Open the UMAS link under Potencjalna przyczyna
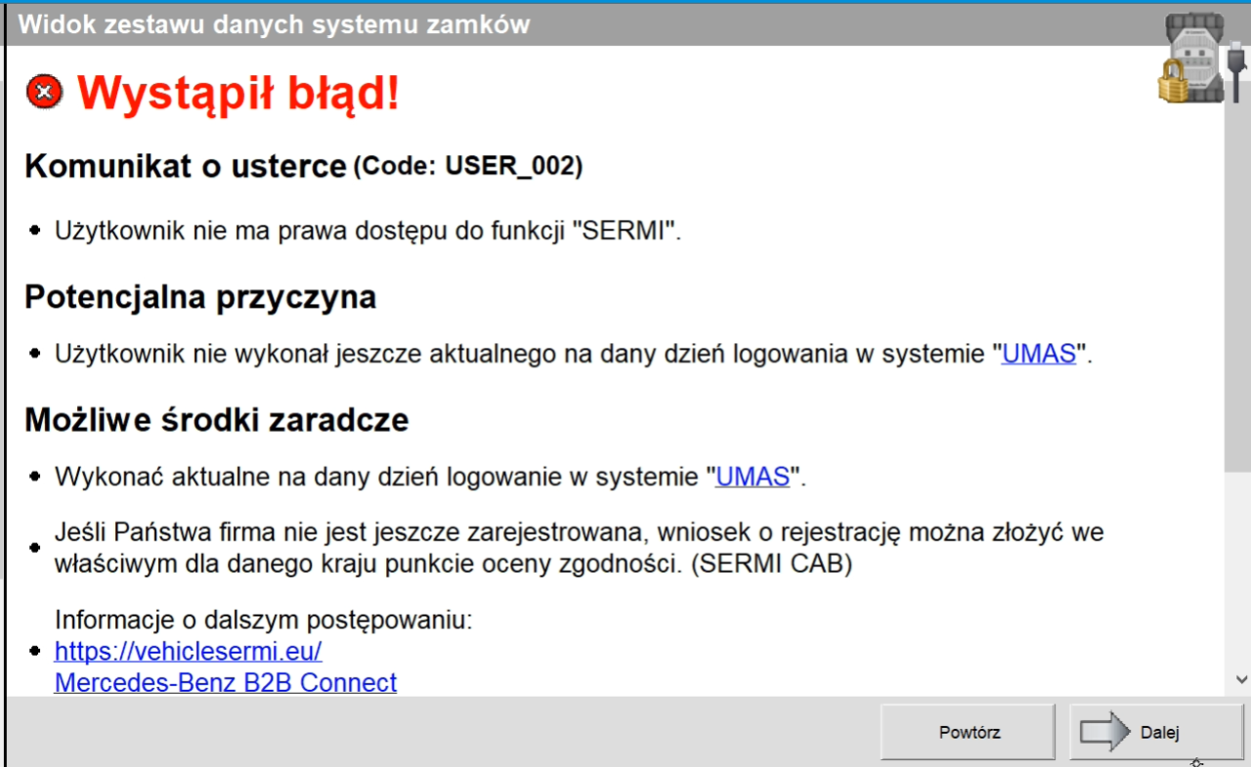This screenshot has width=1251, height=767. pos(1039,355)
